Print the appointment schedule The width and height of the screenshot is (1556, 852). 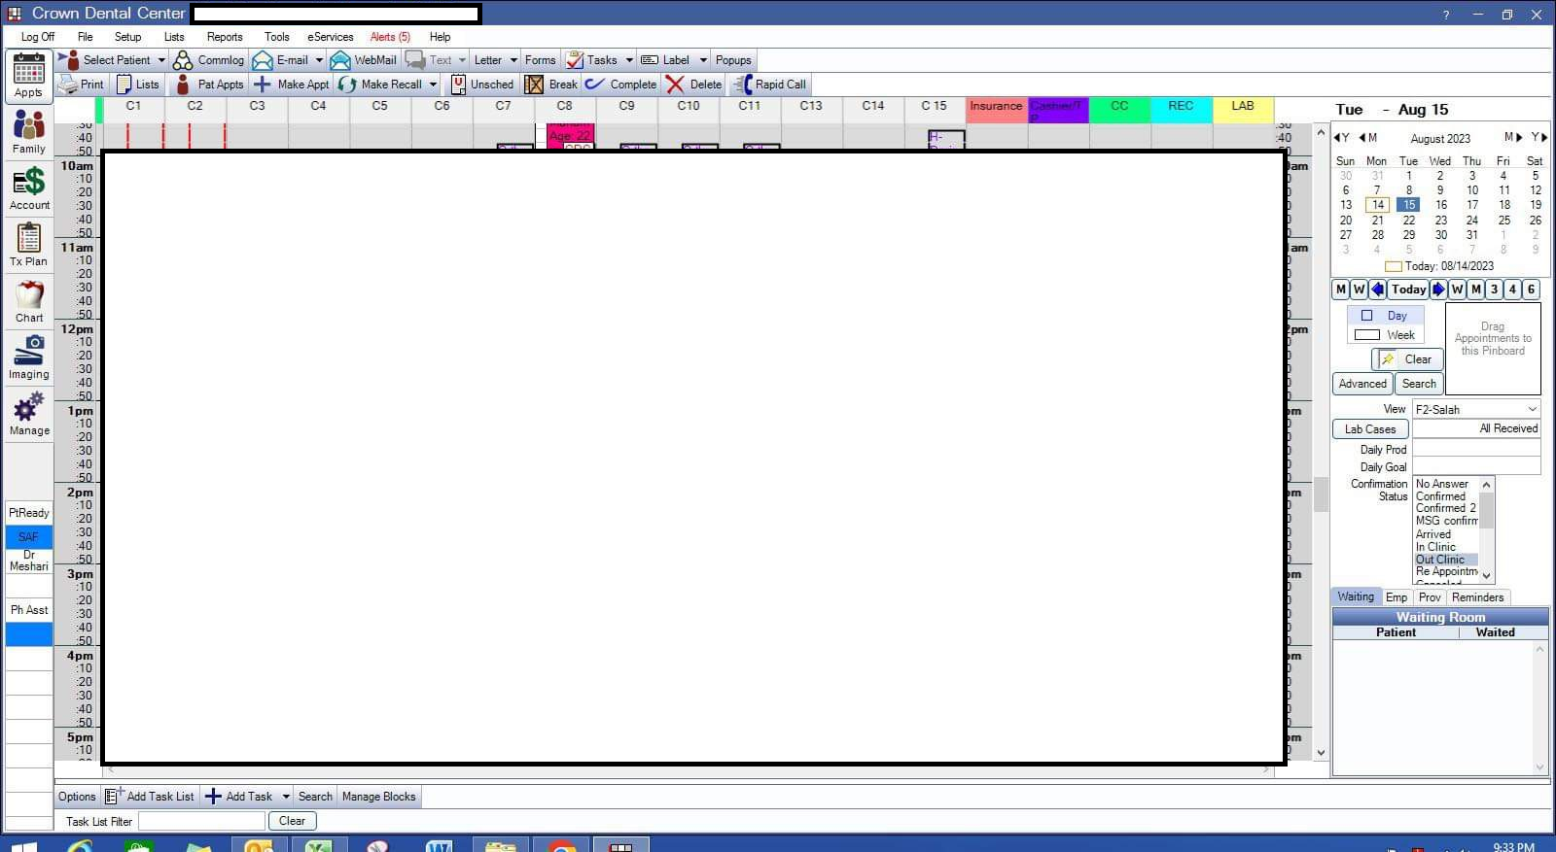tap(81, 85)
